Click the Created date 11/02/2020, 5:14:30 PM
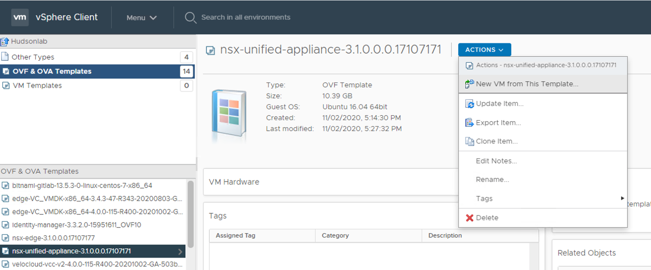 (x=362, y=117)
